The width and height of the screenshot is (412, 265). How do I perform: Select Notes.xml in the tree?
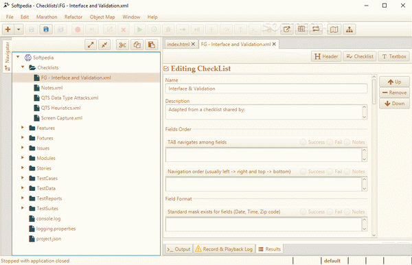coord(51,88)
